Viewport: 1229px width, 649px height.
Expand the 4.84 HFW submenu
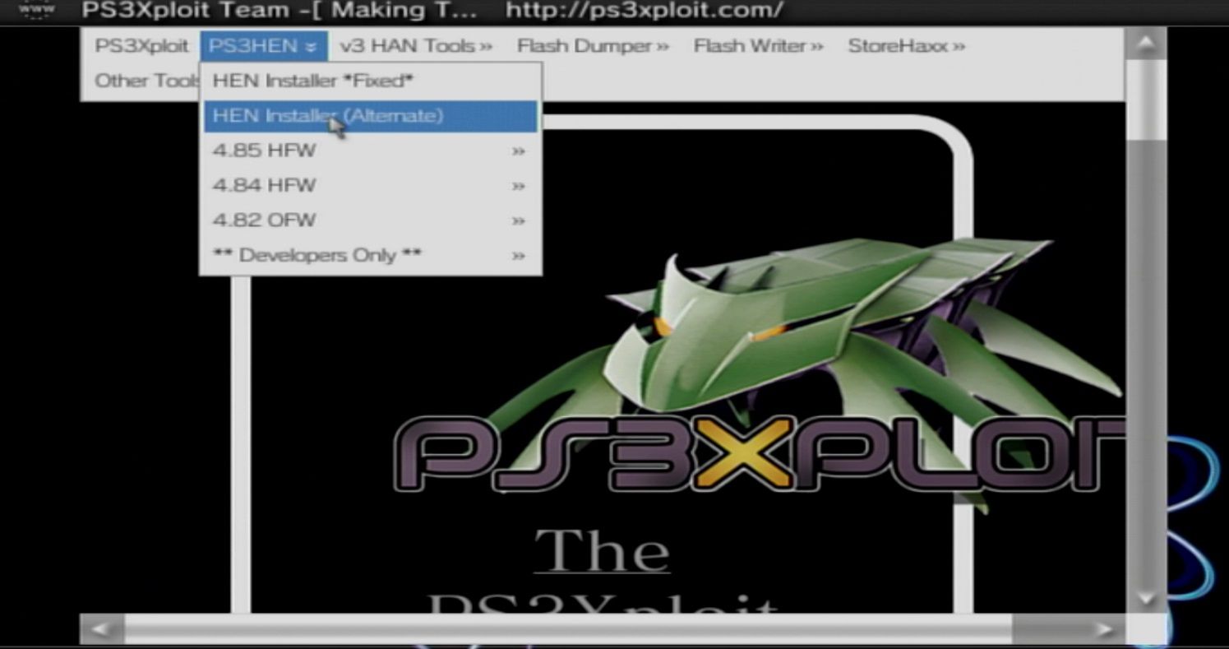pyautogui.click(x=370, y=186)
